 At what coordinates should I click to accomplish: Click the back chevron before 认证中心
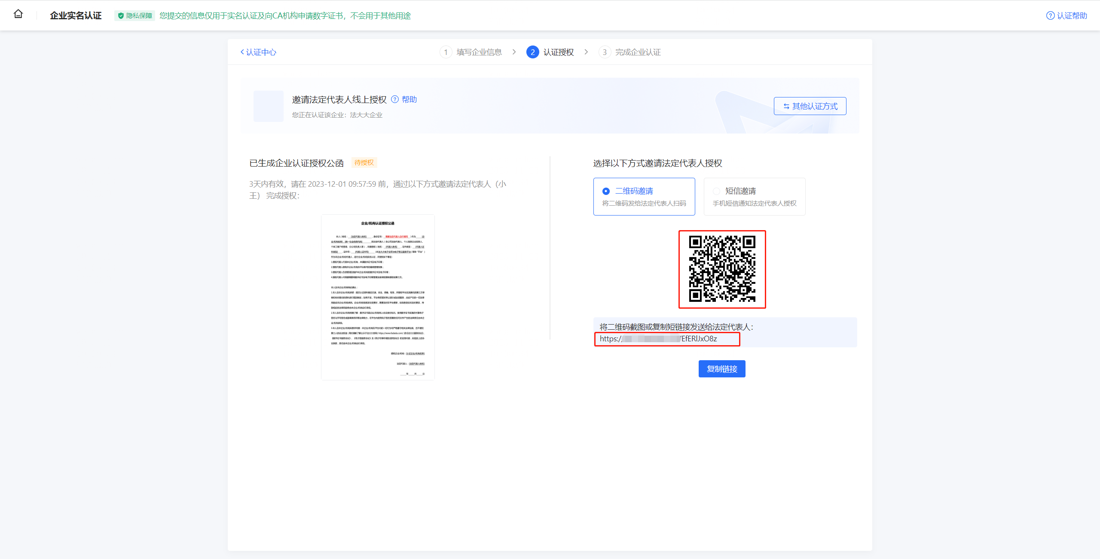point(242,52)
